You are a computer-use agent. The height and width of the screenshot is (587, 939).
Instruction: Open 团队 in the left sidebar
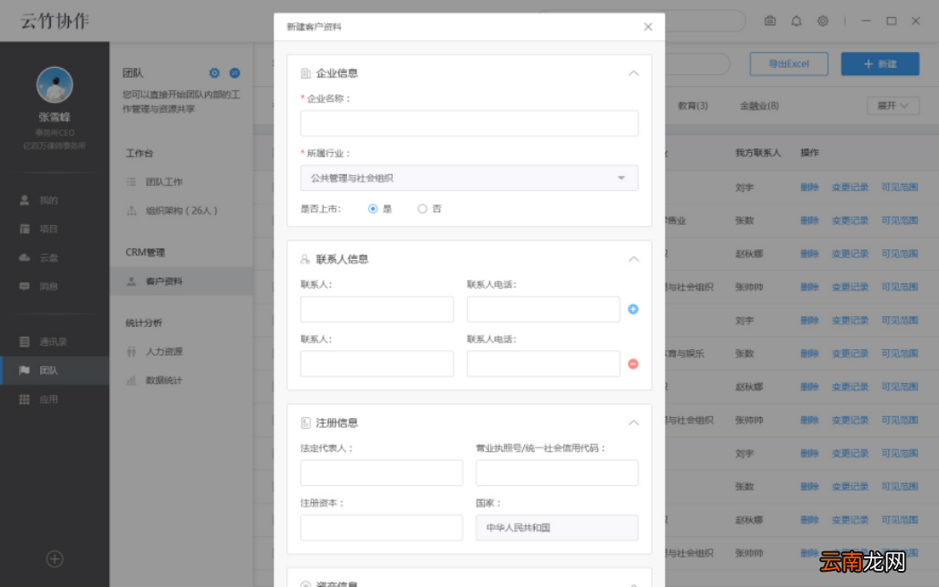[55, 371]
